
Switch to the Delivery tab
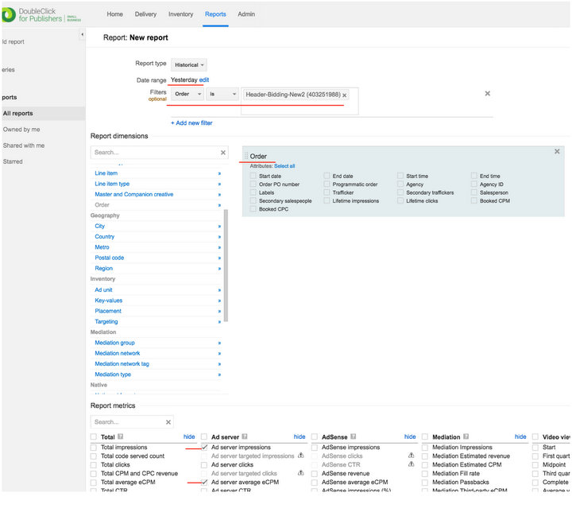(x=146, y=14)
